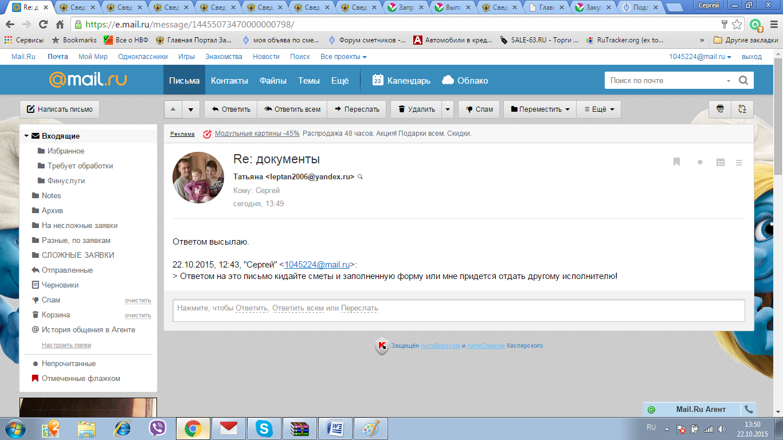Create calendar event from the message icon
Screen dimensions: 783x440
coord(721,163)
